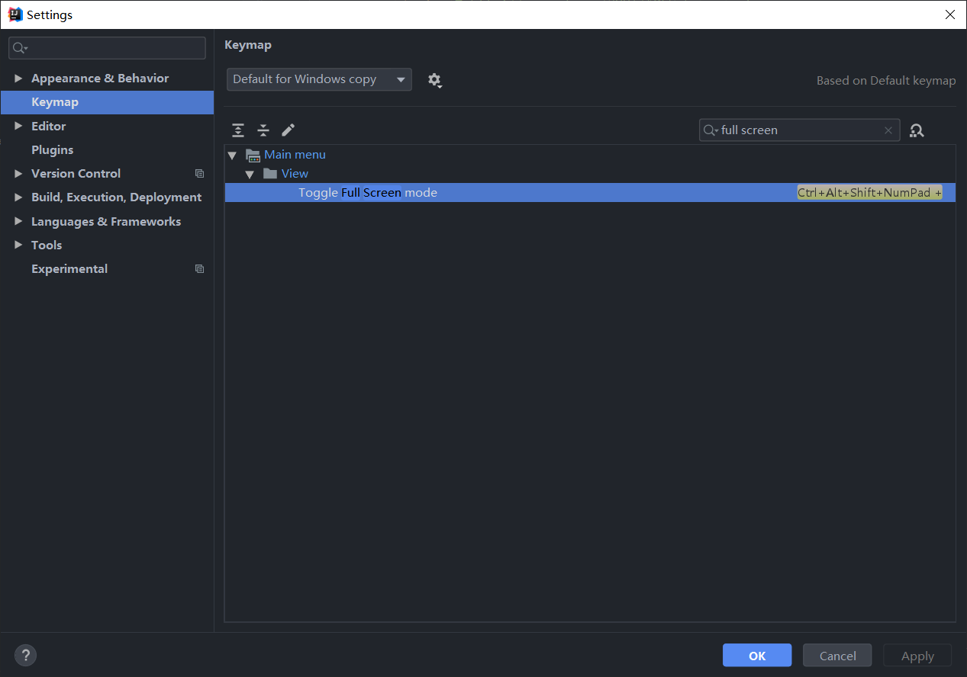Open the 'Default for Windows copy' keymap dropdown
Image resolution: width=967 pixels, height=677 pixels.
(319, 79)
